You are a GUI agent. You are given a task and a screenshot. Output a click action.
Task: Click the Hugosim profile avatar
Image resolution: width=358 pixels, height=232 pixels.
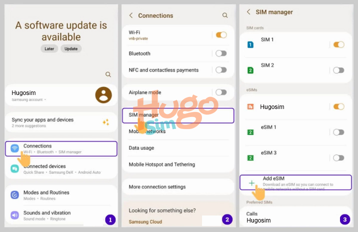pyautogui.click(x=103, y=95)
